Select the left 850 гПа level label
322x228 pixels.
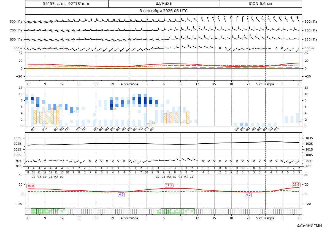[x=16, y=39]
